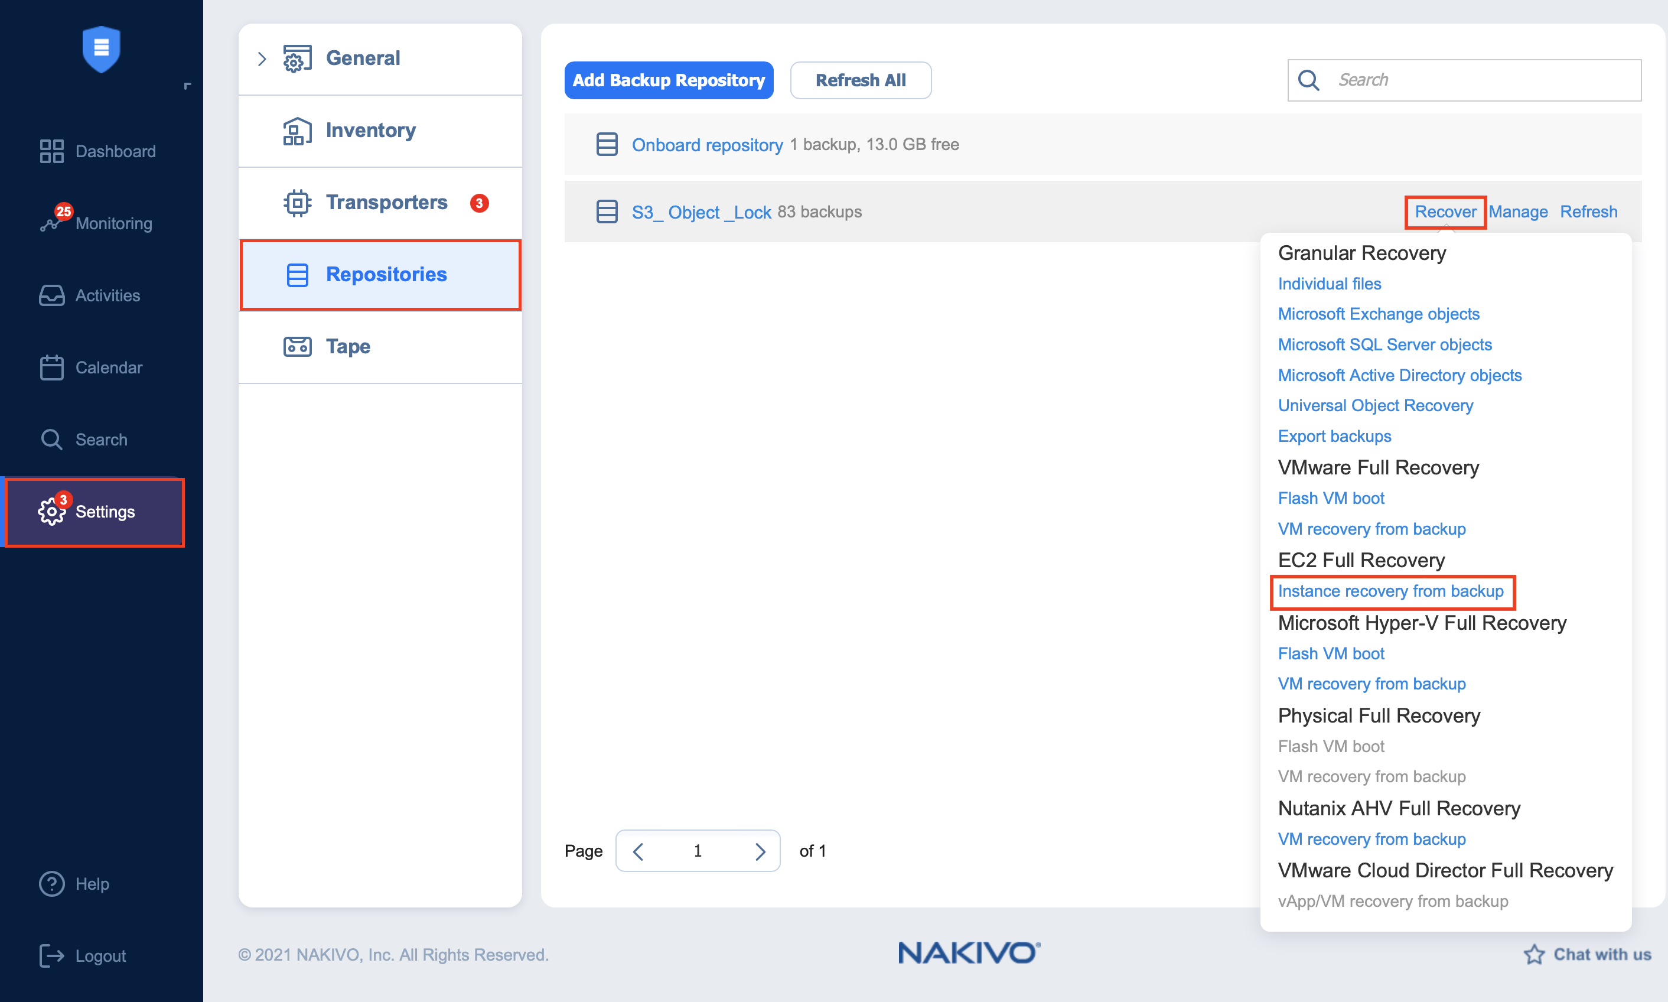Choose Microsoft Exchange objects recovery

(x=1379, y=314)
